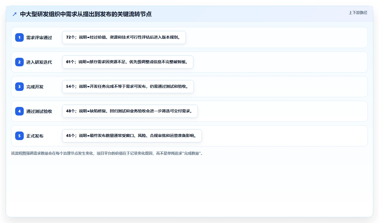
Task: Click the step 1 number badge
Action: (19, 37)
